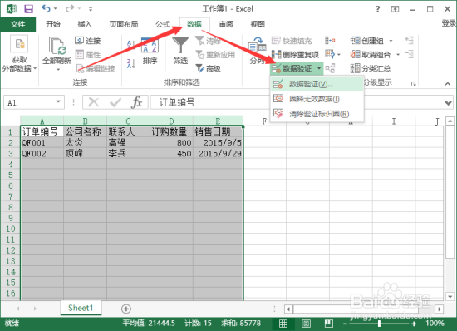Viewport: 457px width, 331px height.
Task: Toggle the 筛选 filter funnel
Action: coord(180,45)
